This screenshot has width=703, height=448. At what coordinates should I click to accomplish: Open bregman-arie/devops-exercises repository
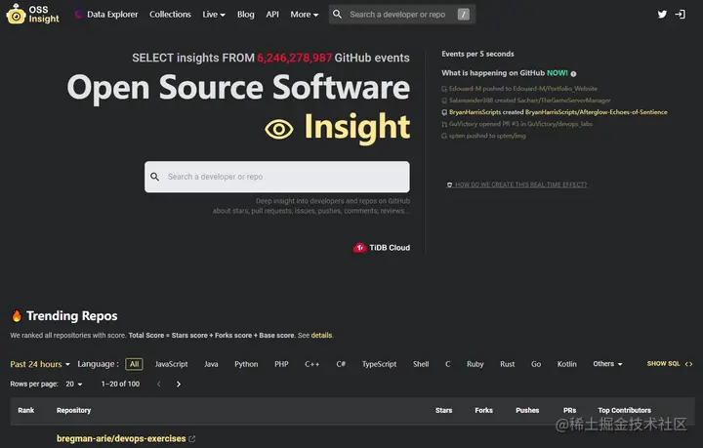pyautogui.click(x=121, y=439)
